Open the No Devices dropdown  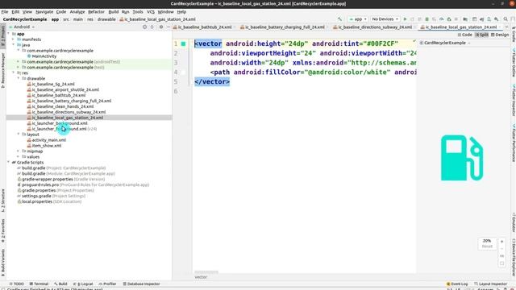coord(385,19)
